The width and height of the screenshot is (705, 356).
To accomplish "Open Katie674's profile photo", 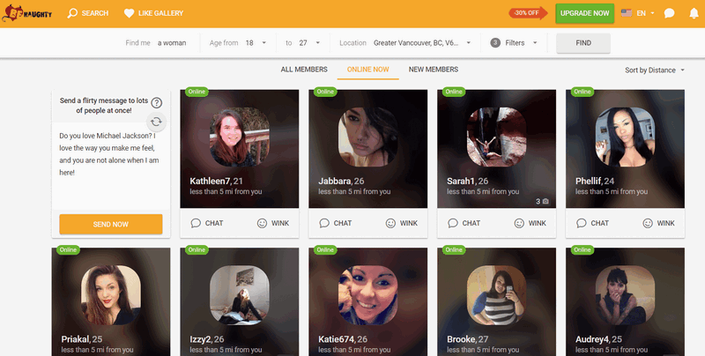I will (367, 295).
